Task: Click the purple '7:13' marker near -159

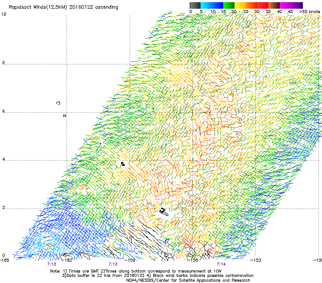Action: click(x=113, y=264)
